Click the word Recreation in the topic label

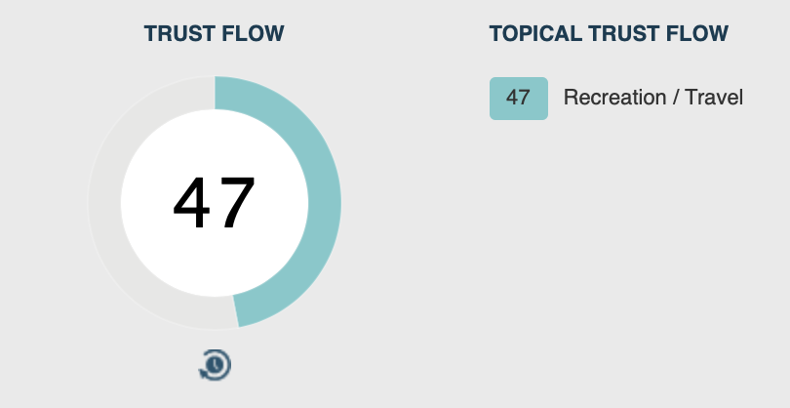tap(614, 98)
